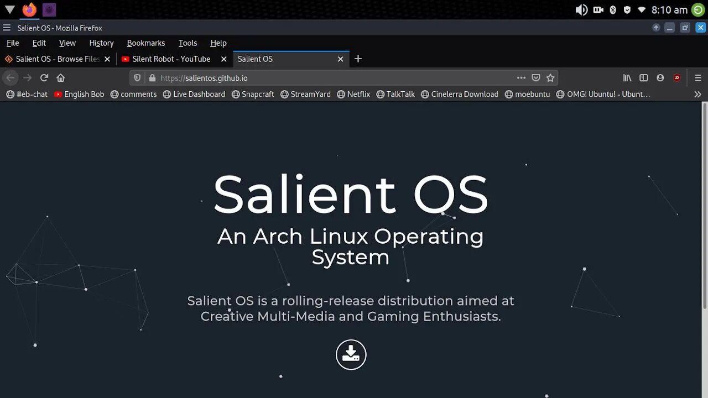Toggle the sidebar toolbar icon
The image size is (708, 398).
click(644, 78)
